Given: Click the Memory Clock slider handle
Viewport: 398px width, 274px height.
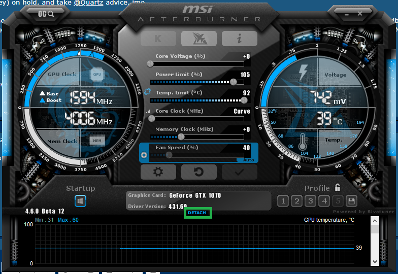Looking at the screenshot, I should pos(181,137).
